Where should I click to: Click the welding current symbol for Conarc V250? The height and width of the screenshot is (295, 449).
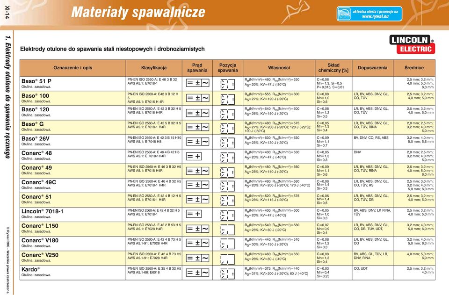pyautogui.click(x=197, y=258)
